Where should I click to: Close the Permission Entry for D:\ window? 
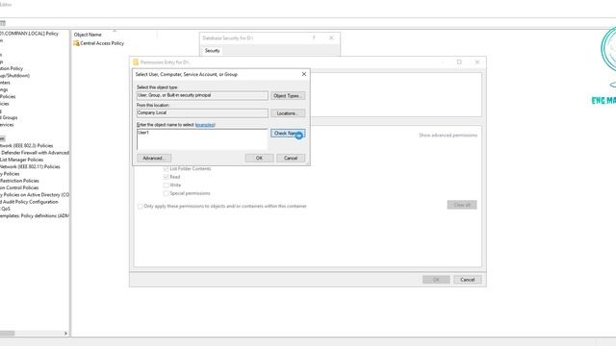pyautogui.click(x=477, y=62)
